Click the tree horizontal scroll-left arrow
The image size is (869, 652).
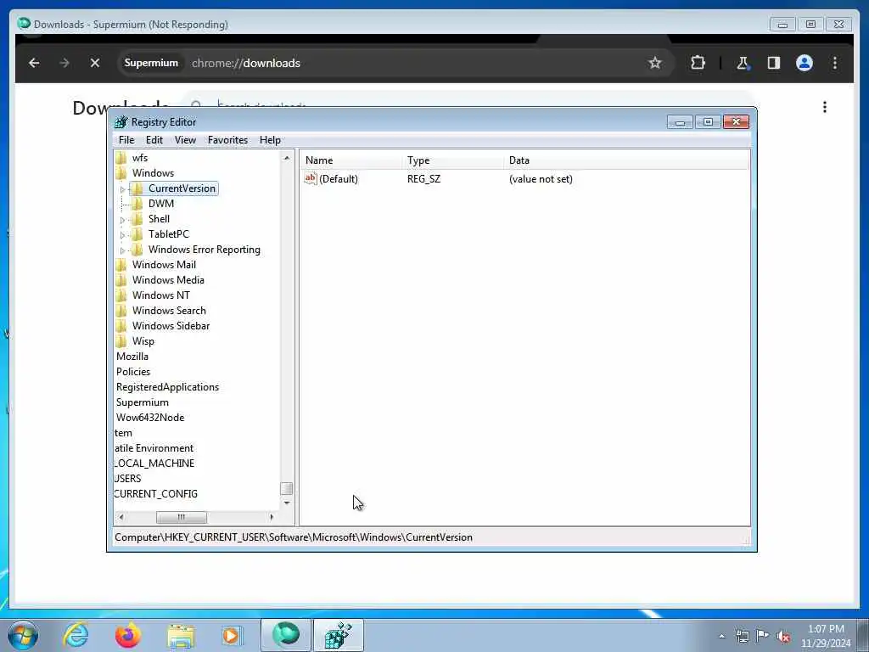click(x=121, y=517)
